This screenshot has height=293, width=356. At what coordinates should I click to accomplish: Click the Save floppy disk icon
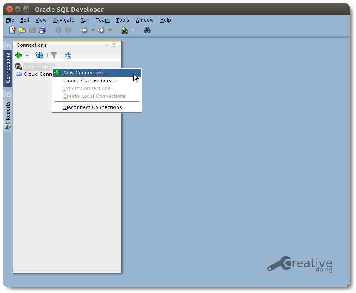pyautogui.click(x=32, y=30)
